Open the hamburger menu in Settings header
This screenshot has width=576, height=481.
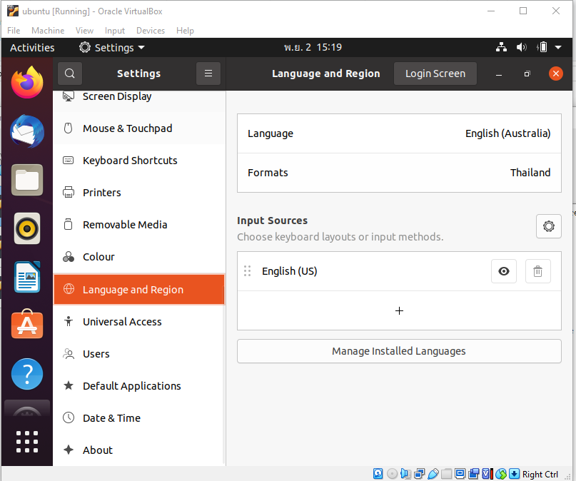coord(208,74)
